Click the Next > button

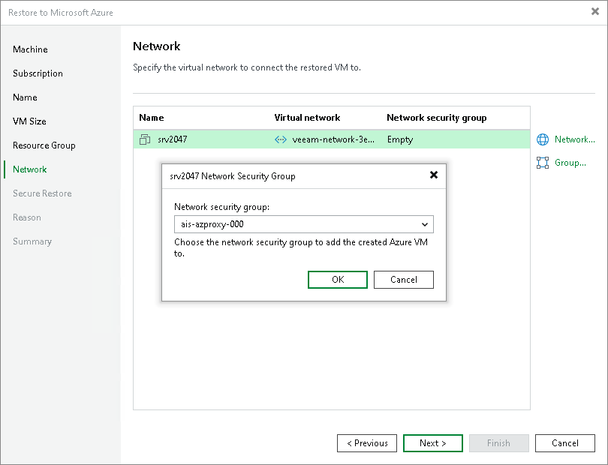pyautogui.click(x=433, y=443)
